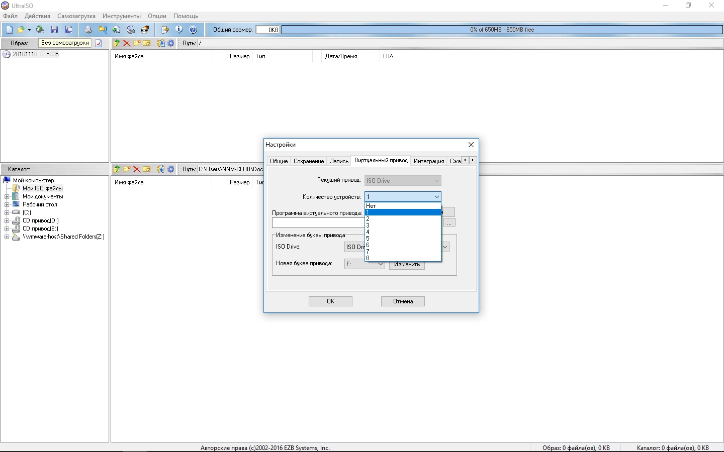Screen dimensions: 724x452
Task: Click the image properties icon beside Без самозагрузки
Action: [99, 43]
